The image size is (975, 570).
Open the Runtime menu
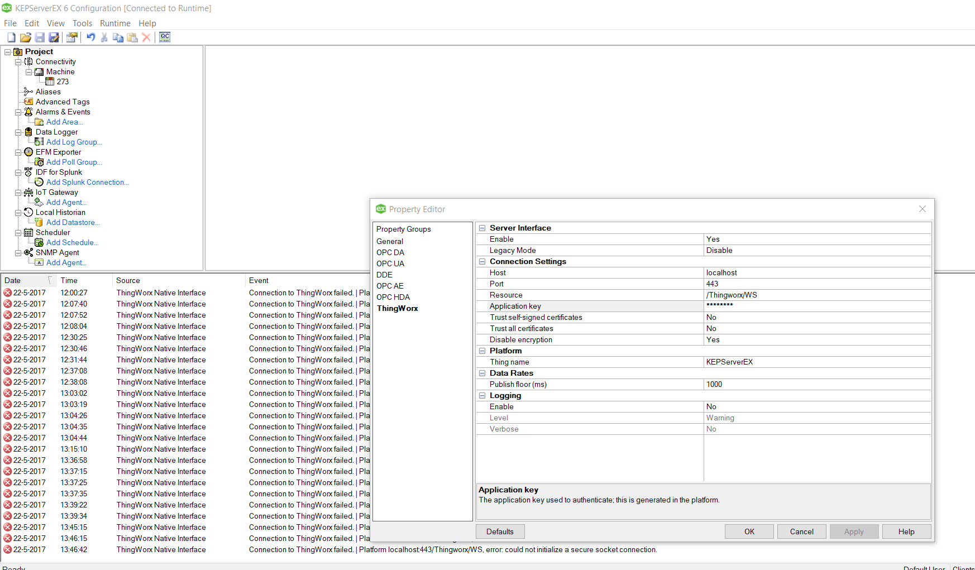[115, 23]
